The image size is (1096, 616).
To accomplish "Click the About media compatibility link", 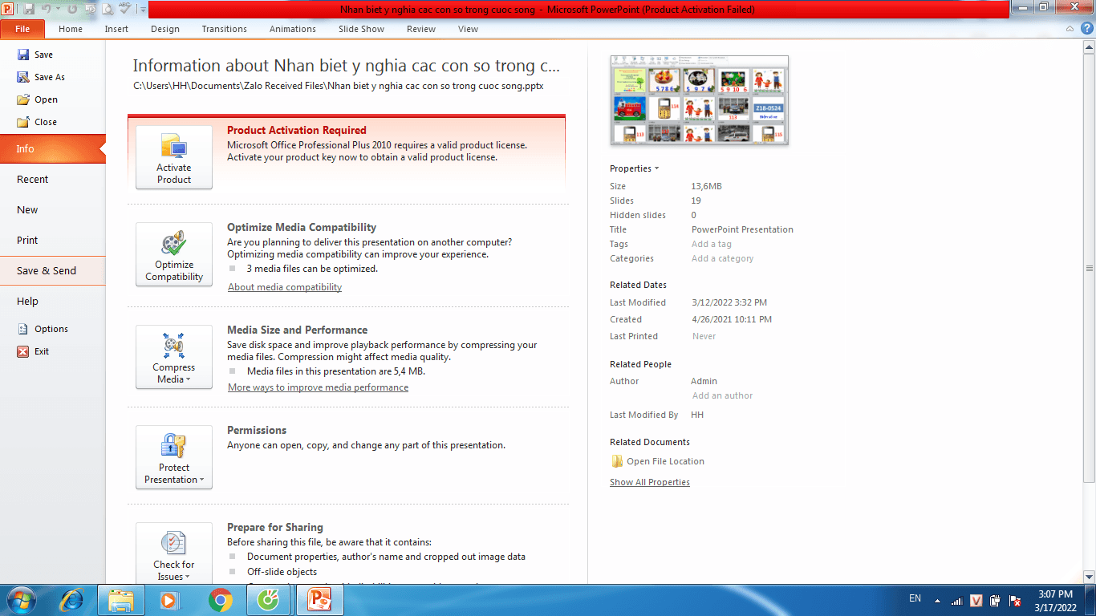I will coord(285,287).
